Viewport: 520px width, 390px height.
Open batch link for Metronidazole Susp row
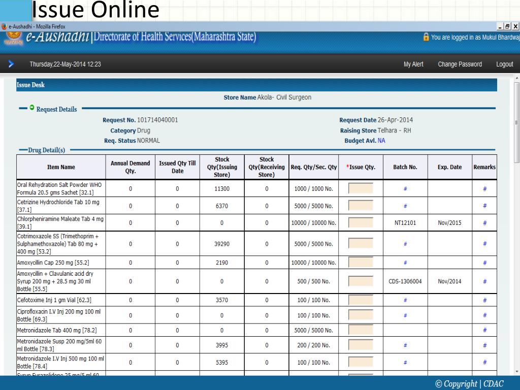(x=405, y=345)
